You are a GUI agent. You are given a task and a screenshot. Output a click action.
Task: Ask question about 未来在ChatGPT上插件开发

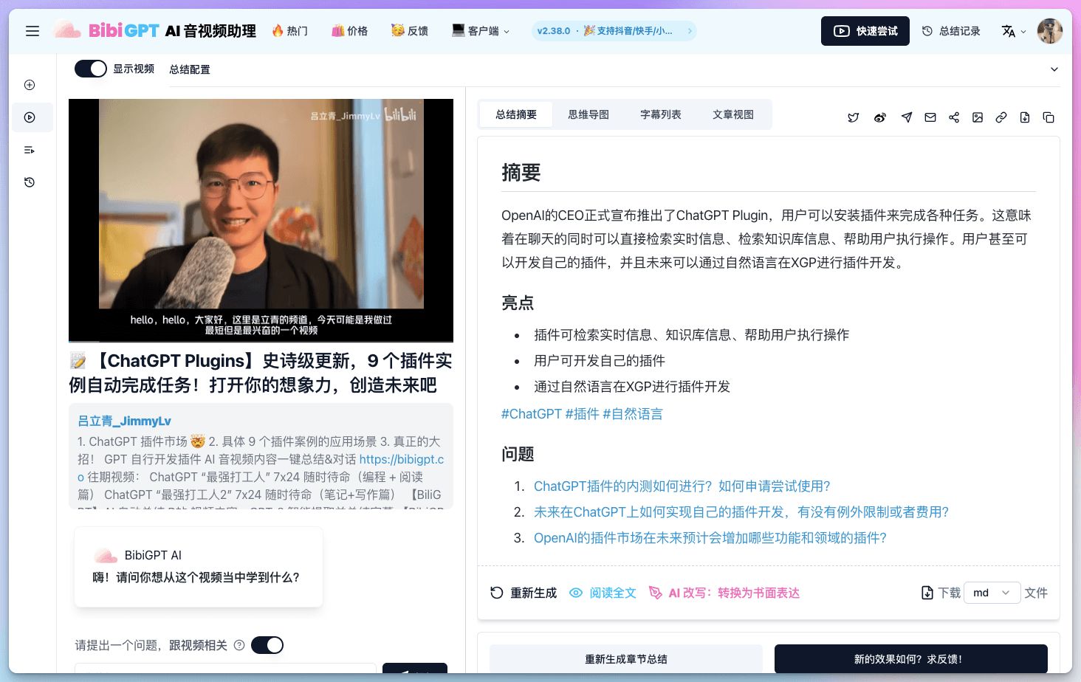[741, 512]
